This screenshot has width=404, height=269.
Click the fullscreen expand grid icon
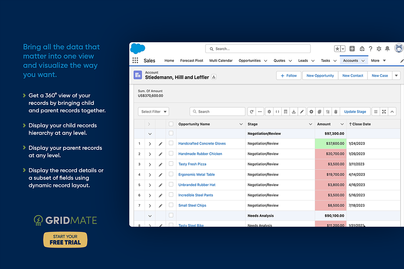tap(384, 112)
